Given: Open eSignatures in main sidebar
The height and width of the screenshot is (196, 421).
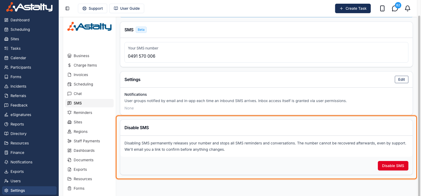Looking at the screenshot, I should click(x=29, y=115).
